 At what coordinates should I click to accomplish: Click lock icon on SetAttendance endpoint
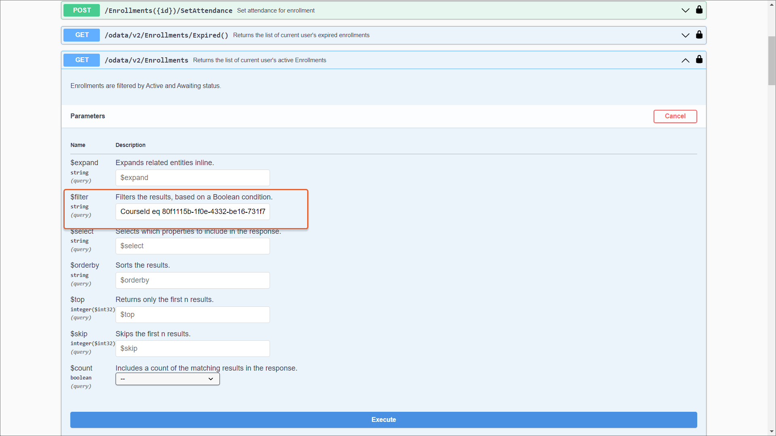click(x=699, y=10)
